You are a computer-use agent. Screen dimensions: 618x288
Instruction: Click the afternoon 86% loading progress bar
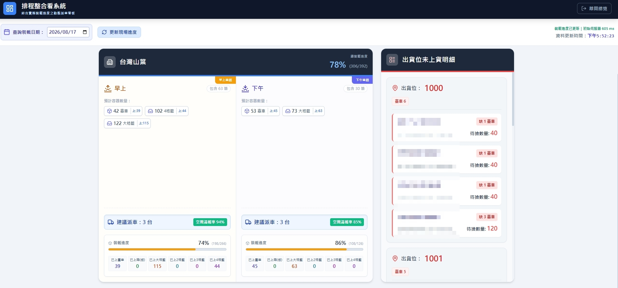(x=304, y=249)
